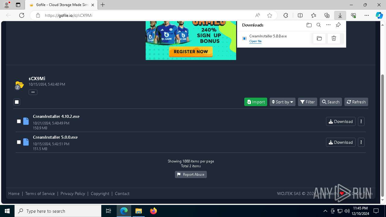Pin the Downloads panel

pos(338,25)
